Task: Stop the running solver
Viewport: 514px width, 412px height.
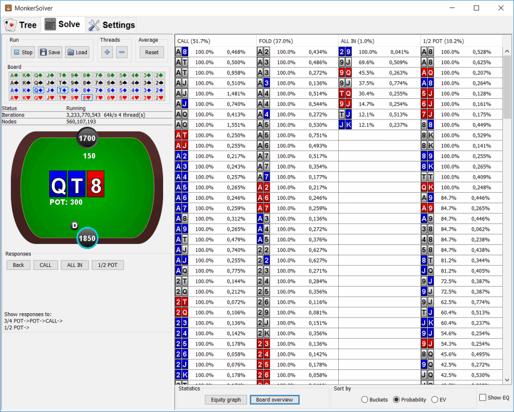Action: pyautogui.click(x=23, y=52)
